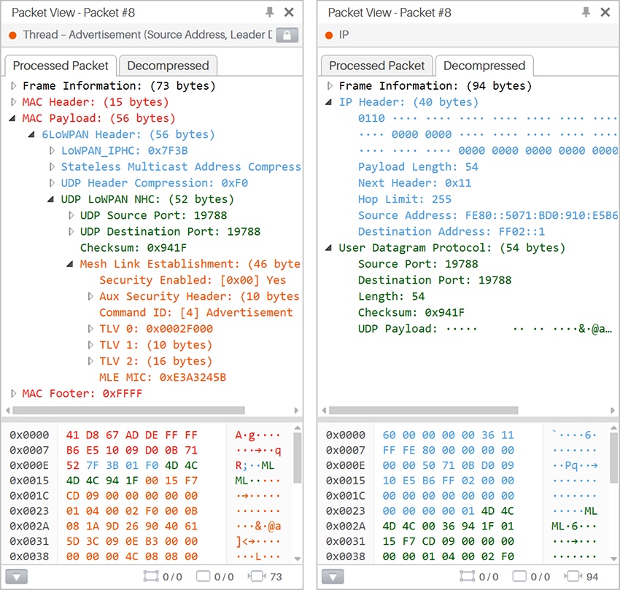Select UDP Payload row in right panel
This screenshot has height=590, width=620.
click(x=485, y=329)
